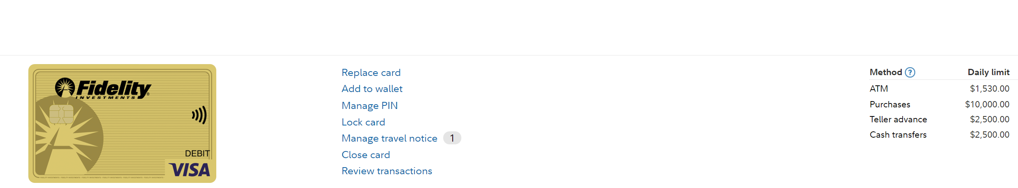Click the VISA logo on the debit card
Screen dimensions: 1018x188
pos(189,170)
